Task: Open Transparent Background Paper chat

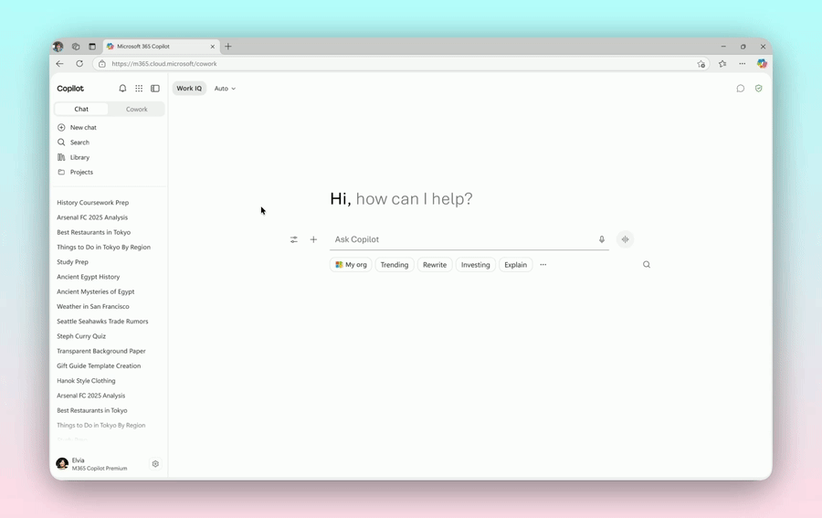Action: 101,352
